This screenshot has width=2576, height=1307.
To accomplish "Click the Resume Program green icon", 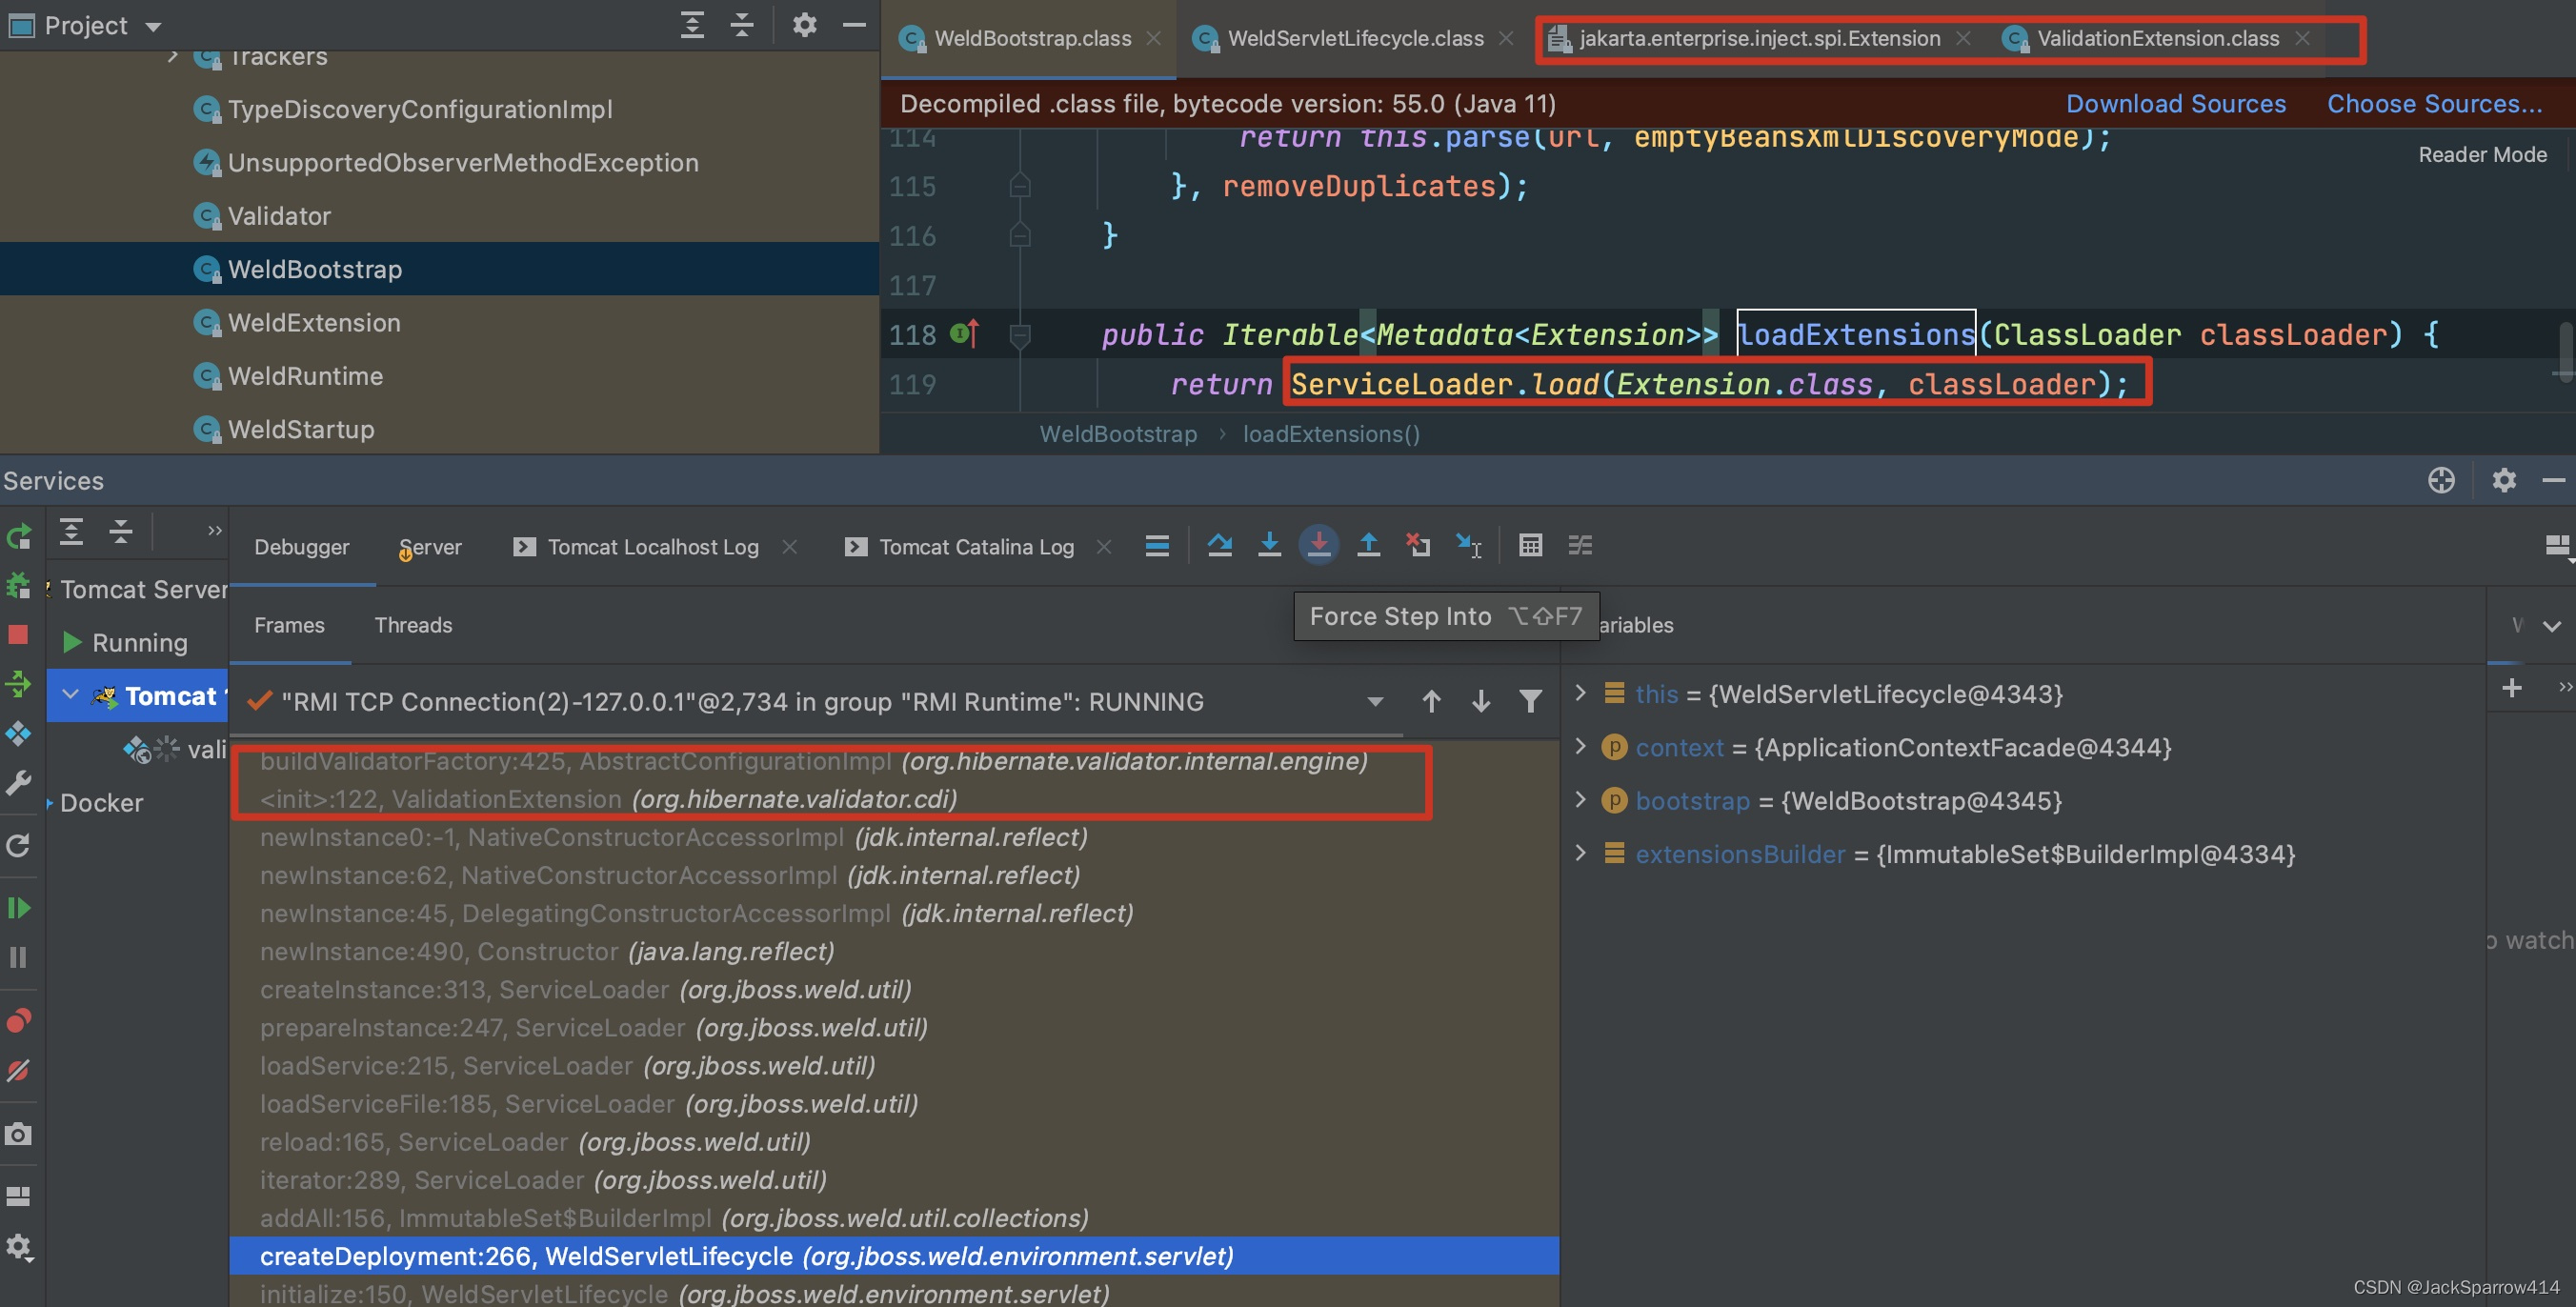I will click(x=19, y=908).
